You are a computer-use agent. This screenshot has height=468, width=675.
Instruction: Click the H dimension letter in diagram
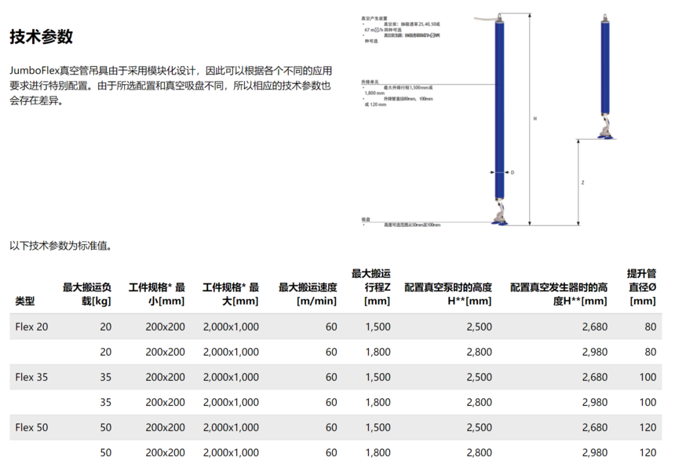tap(535, 119)
